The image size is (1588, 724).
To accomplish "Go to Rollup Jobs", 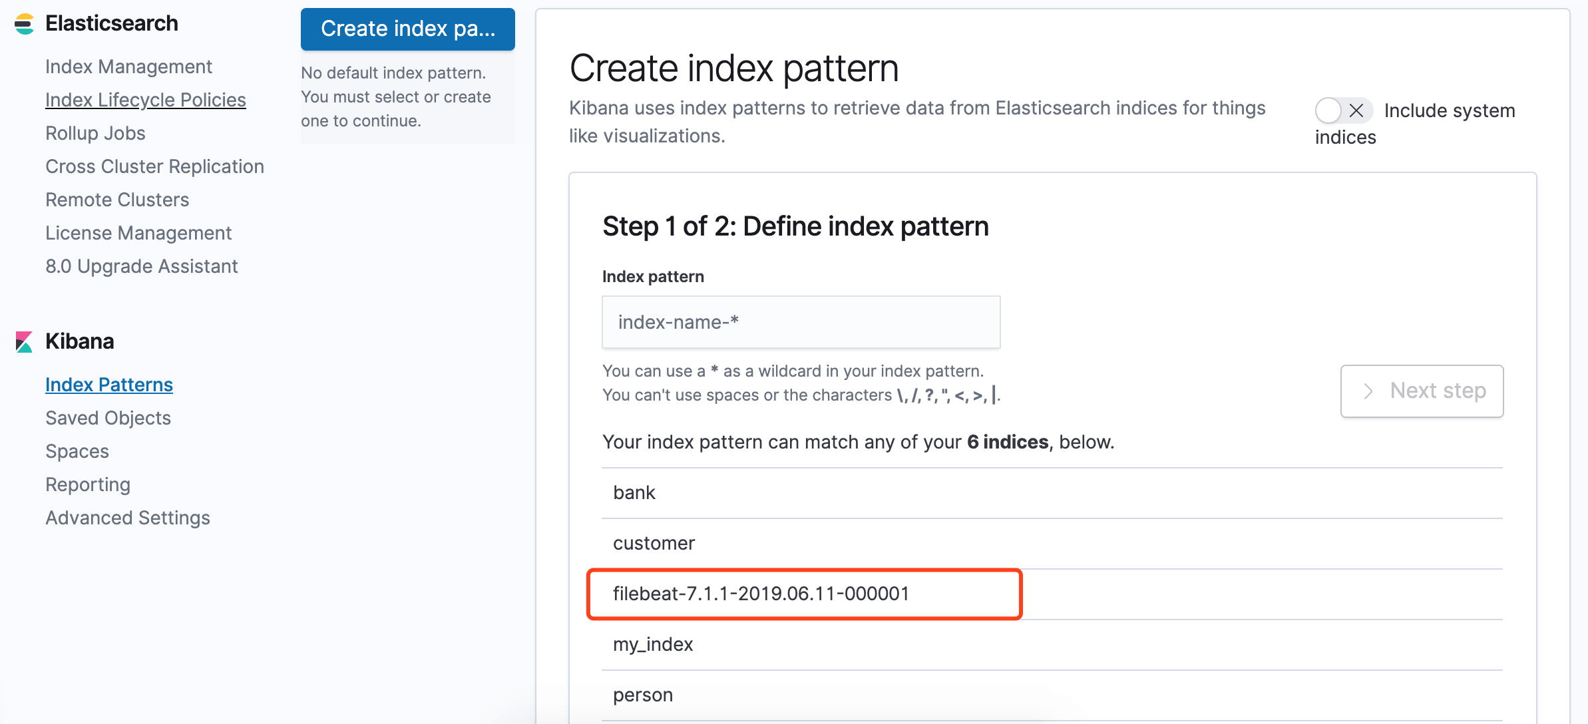I will click(95, 133).
